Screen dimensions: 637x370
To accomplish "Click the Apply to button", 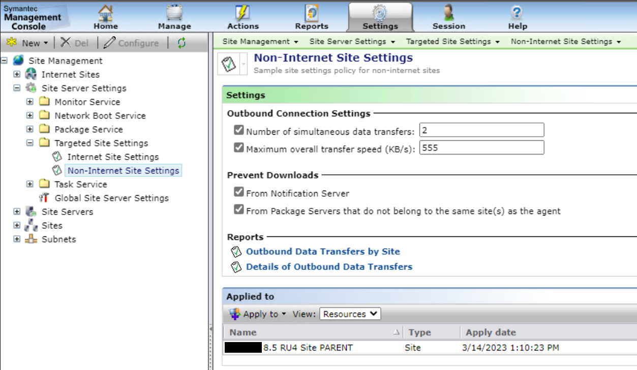I will click(258, 314).
